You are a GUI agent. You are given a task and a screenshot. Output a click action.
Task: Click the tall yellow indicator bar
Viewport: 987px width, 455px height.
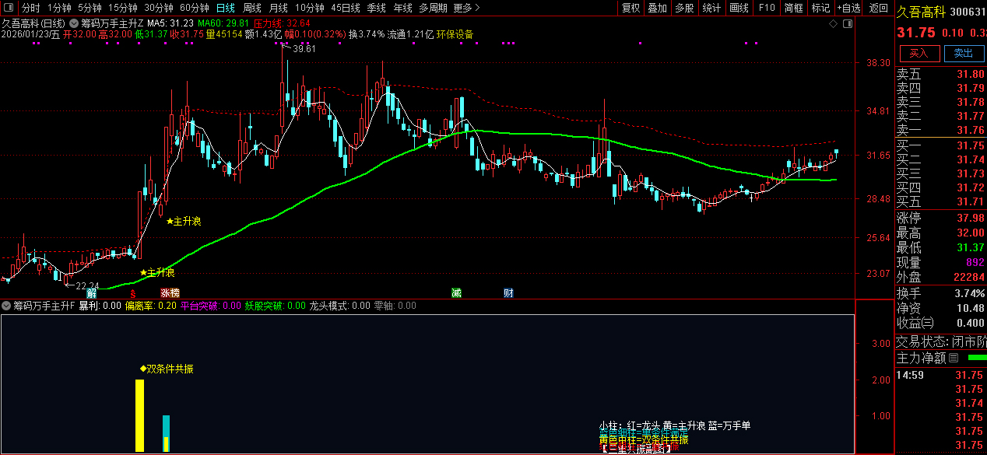140,415
